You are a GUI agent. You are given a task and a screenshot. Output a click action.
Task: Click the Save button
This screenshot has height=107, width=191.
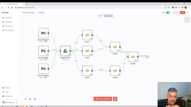click(x=182, y=12)
